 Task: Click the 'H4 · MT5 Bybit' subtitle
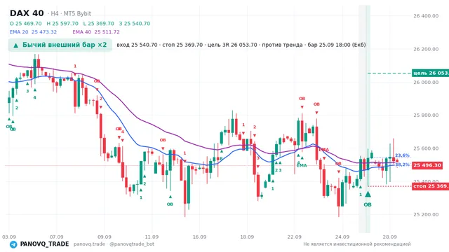(71, 13)
